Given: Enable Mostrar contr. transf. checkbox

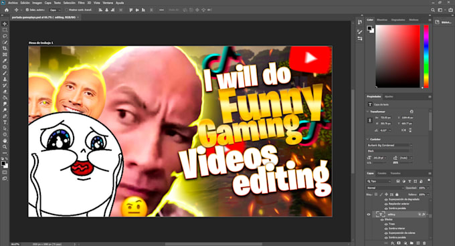Looking at the screenshot, I should click(66, 10).
